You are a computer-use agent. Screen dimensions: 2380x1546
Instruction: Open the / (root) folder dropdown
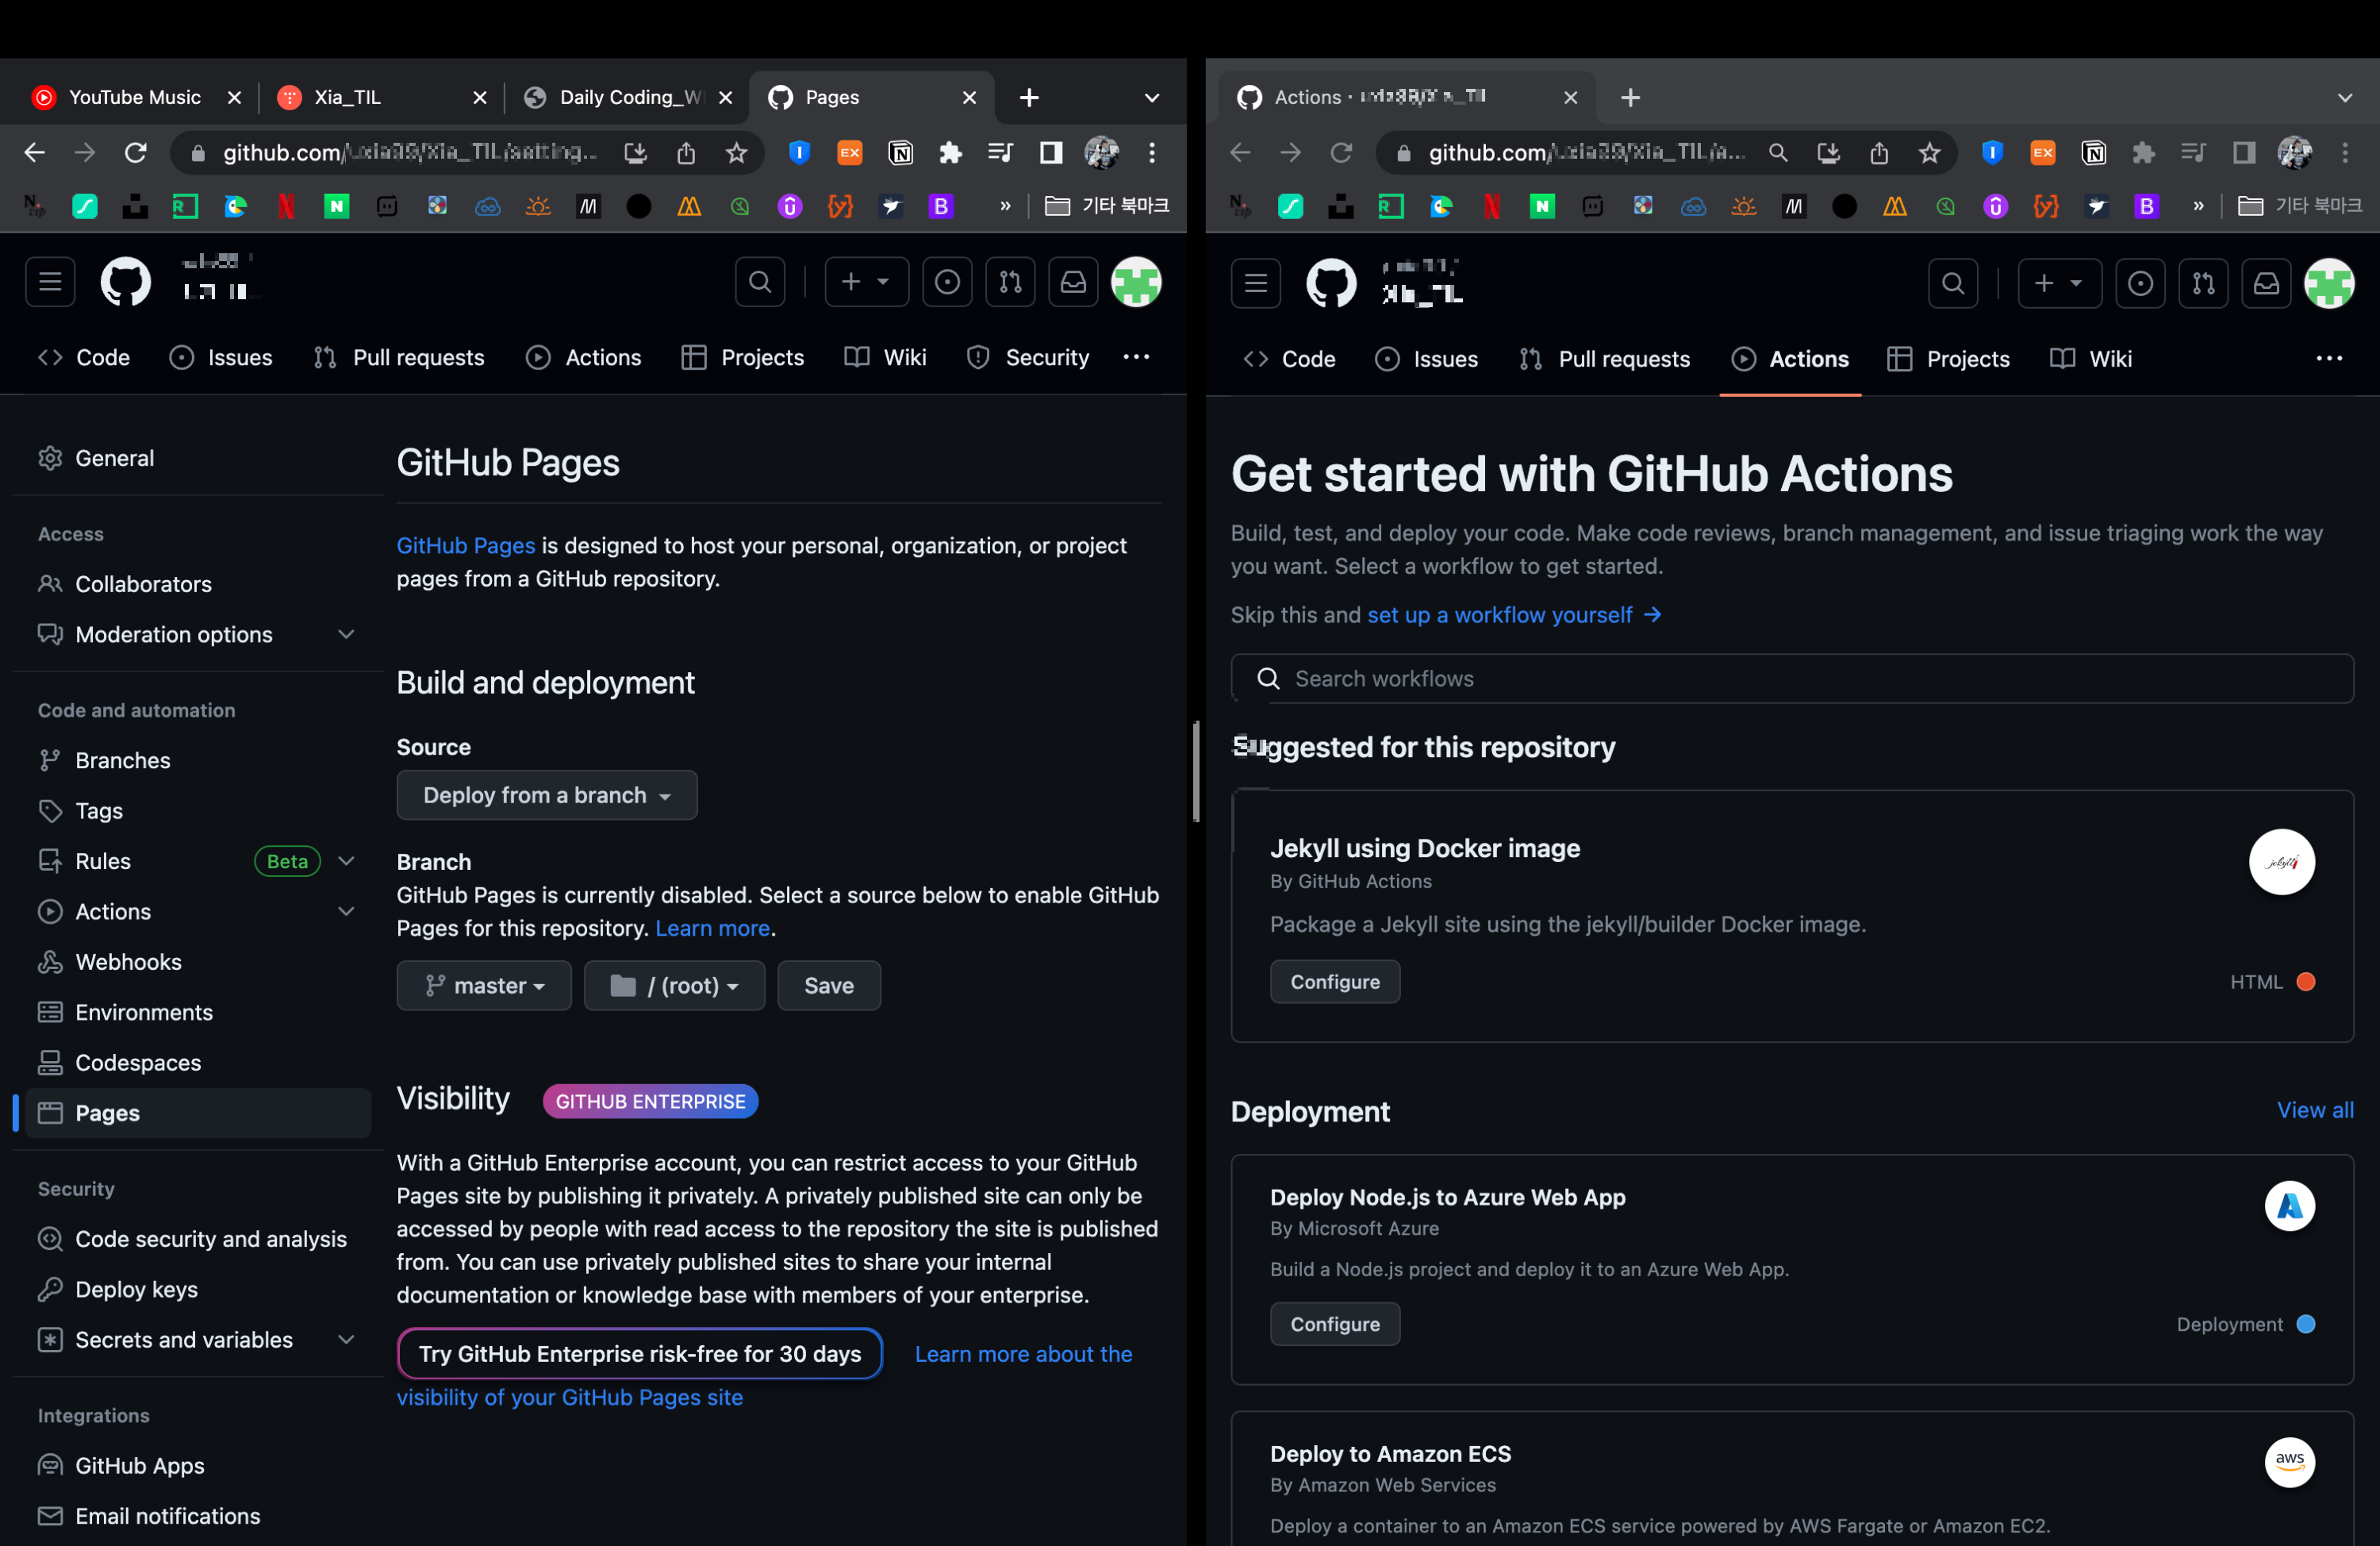coord(674,986)
